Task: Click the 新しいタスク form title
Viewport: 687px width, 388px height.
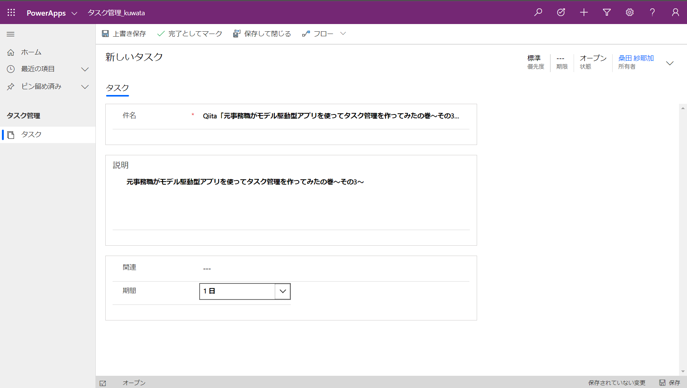Action: click(134, 57)
